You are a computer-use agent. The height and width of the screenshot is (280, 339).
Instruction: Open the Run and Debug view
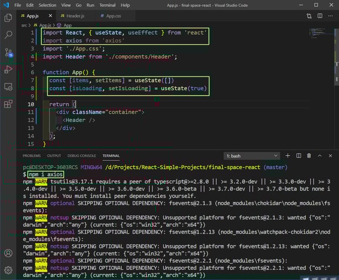[x=8, y=70]
